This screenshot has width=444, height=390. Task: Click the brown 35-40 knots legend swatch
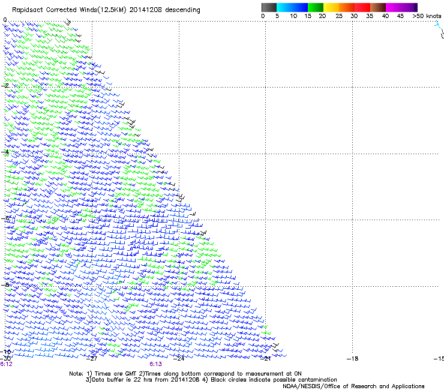coord(378,7)
